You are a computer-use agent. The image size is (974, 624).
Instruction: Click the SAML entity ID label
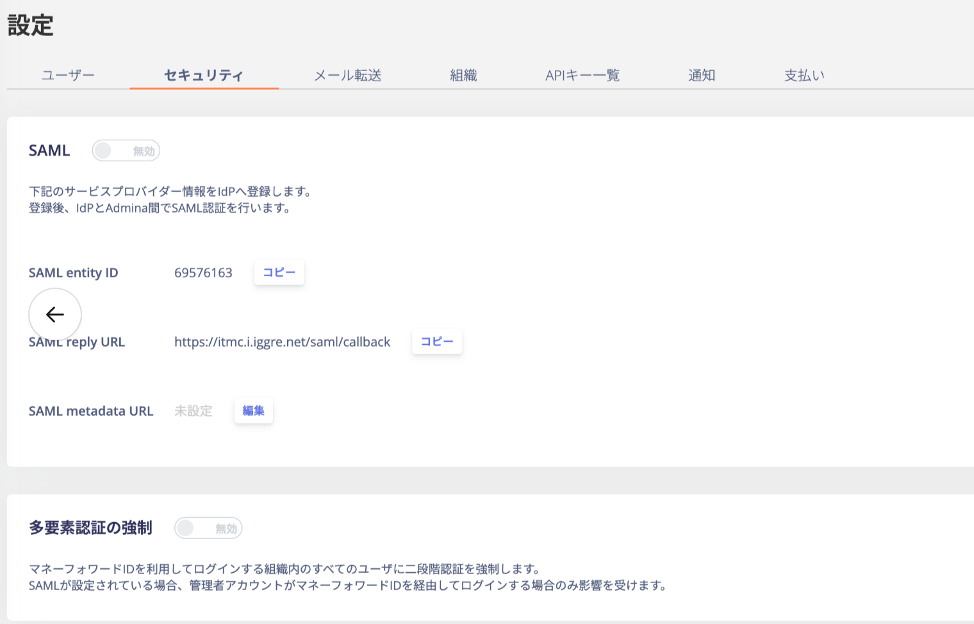coord(73,273)
